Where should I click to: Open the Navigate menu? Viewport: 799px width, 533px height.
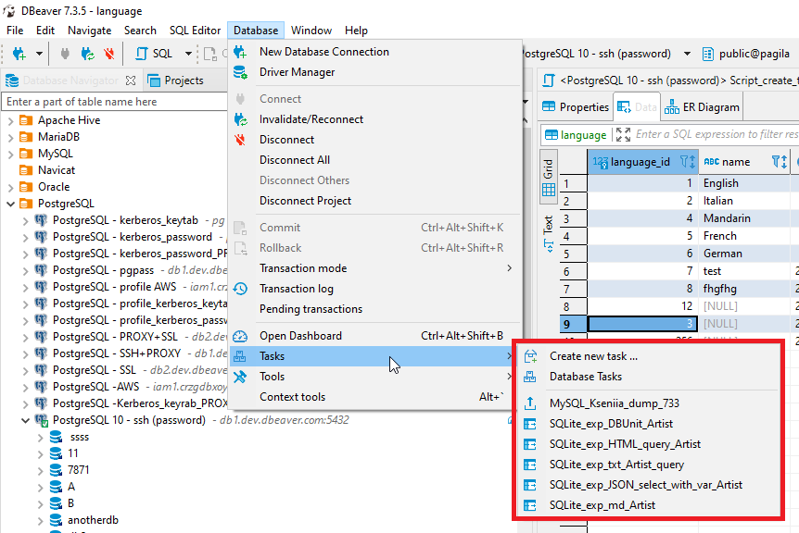(x=89, y=31)
